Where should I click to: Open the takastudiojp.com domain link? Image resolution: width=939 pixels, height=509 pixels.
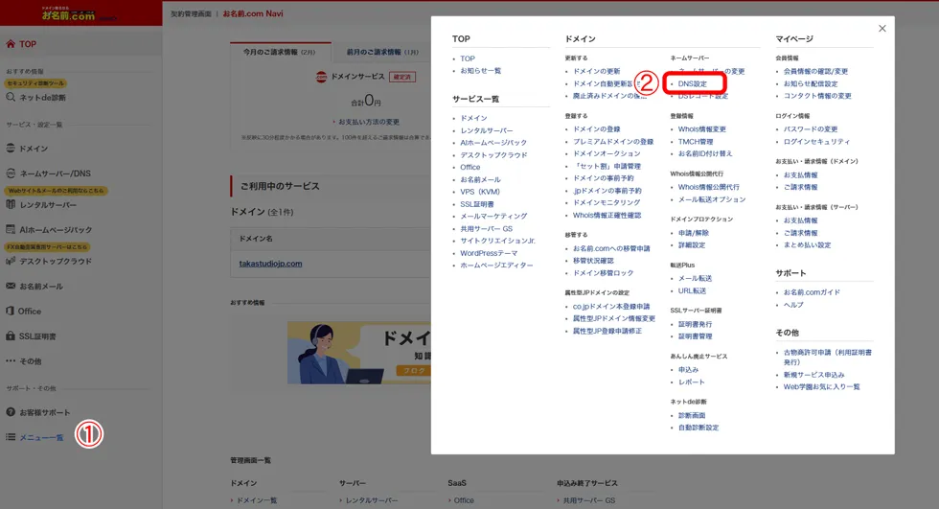270,264
